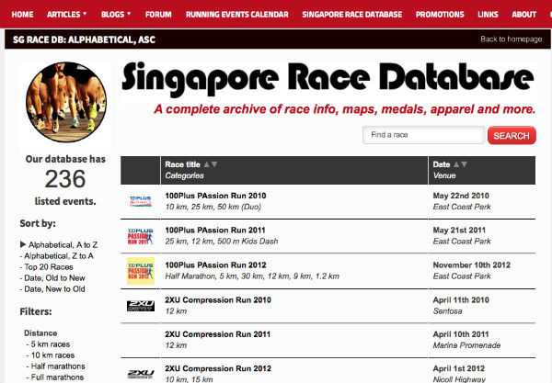
Task: Go to the Home page
Action: coord(22,15)
